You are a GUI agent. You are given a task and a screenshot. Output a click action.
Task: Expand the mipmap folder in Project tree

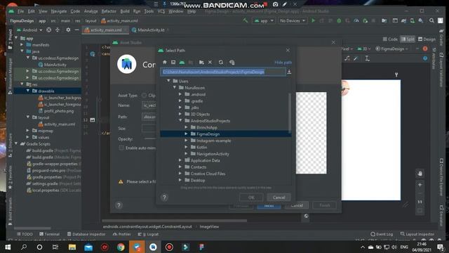tap(28, 131)
